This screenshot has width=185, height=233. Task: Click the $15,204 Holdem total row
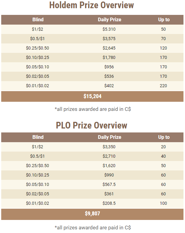pyautogui.click(x=92, y=96)
